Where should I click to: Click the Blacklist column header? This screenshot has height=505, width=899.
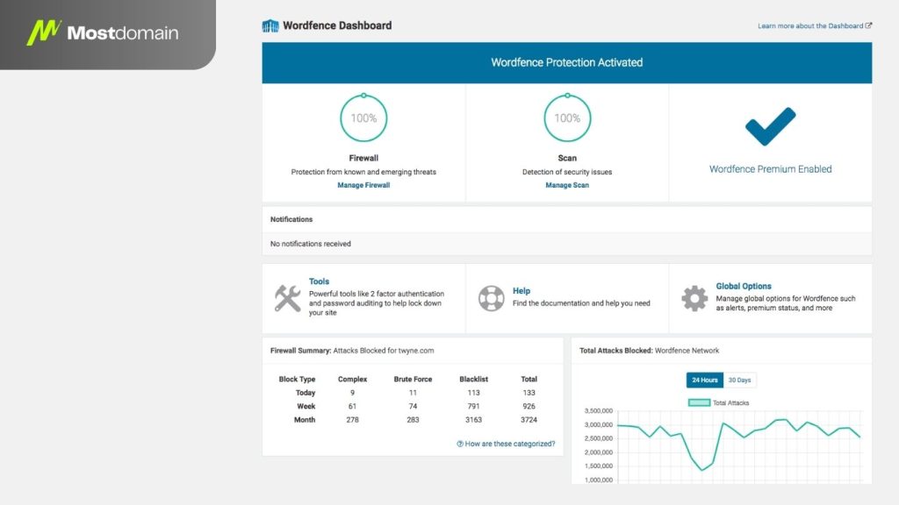click(473, 379)
